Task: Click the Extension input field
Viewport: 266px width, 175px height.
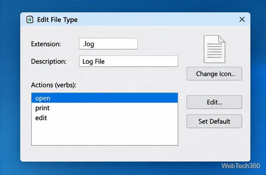Action: pos(108,44)
